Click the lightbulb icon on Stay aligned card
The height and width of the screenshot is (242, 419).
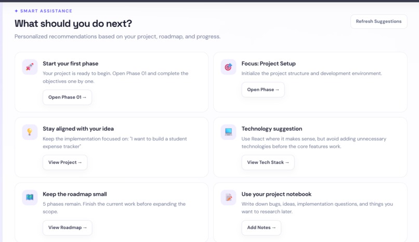pos(30,132)
